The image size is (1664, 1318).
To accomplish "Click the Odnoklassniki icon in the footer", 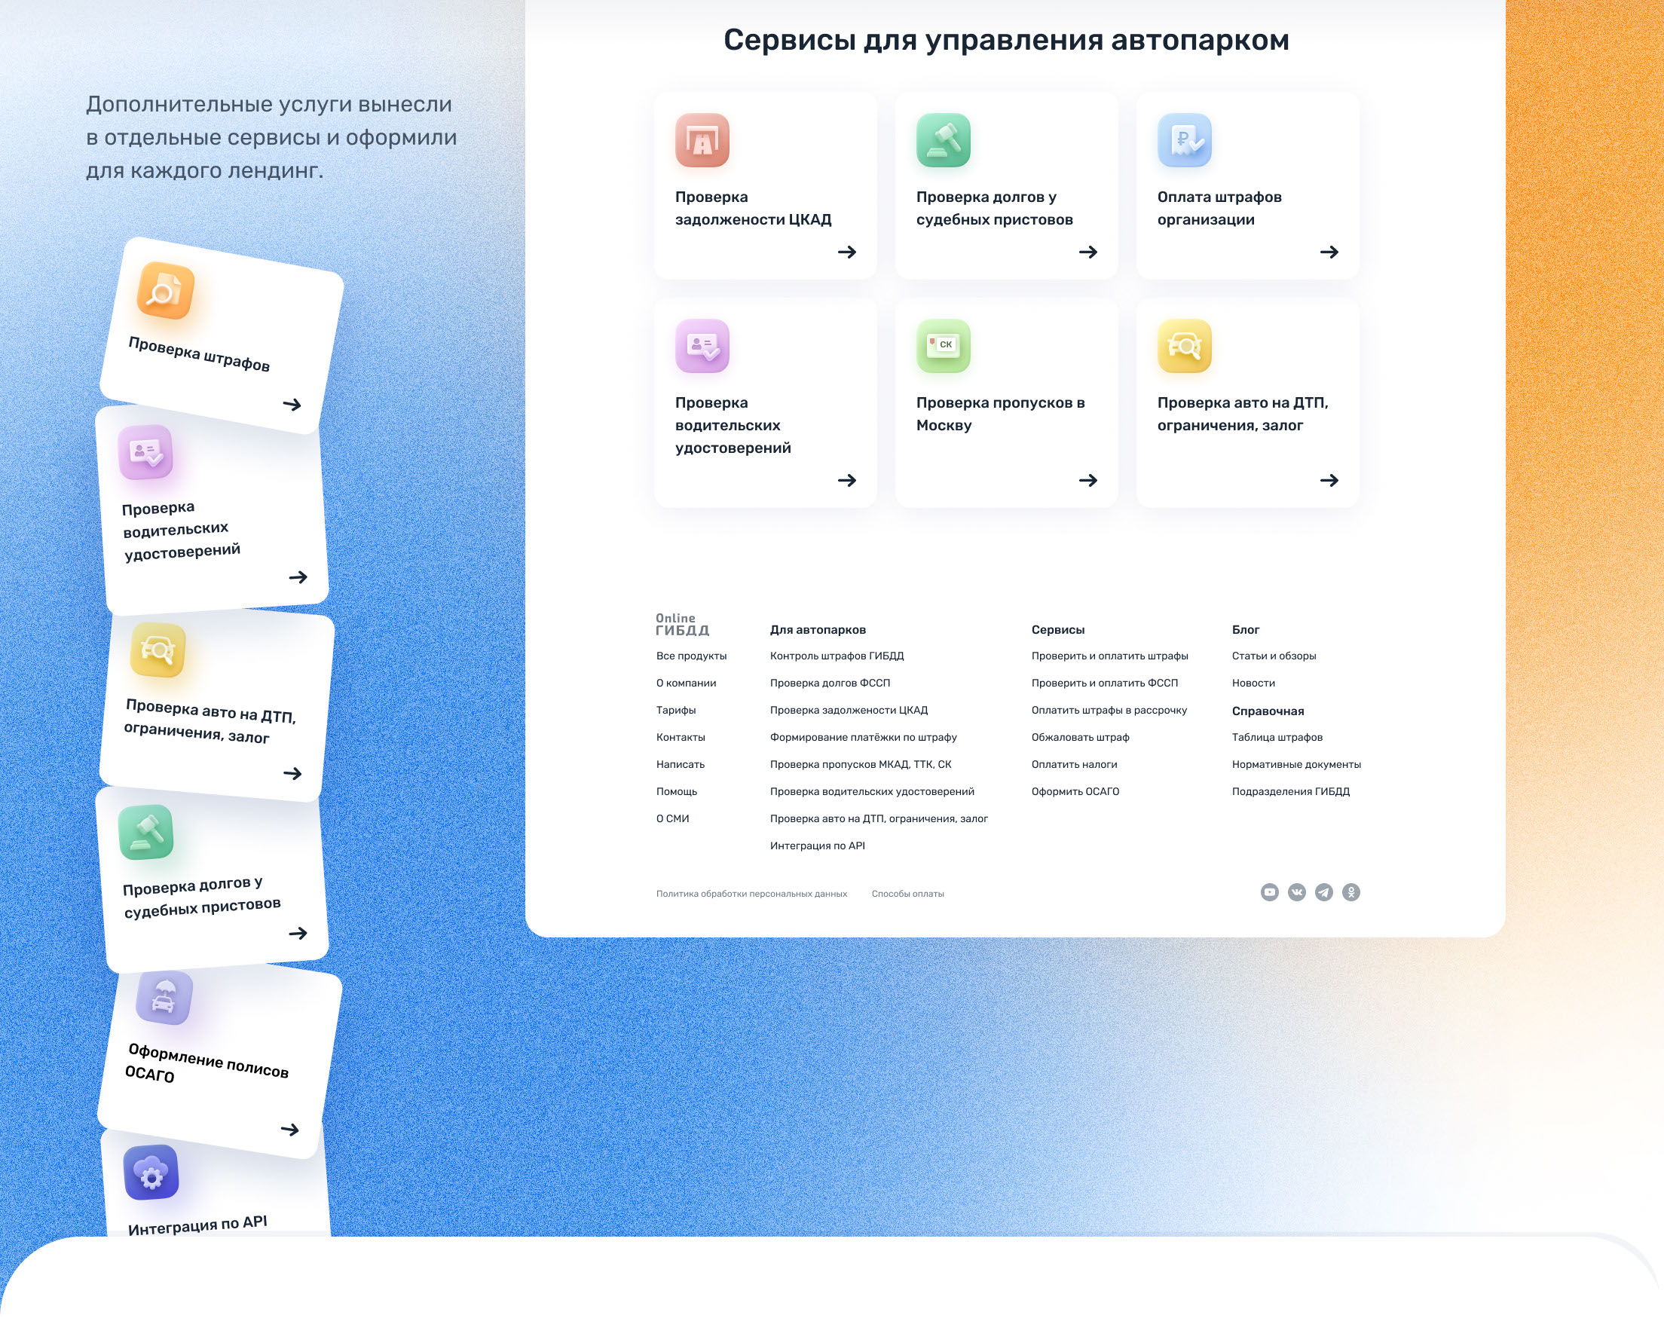I will pyautogui.click(x=1350, y=893).
